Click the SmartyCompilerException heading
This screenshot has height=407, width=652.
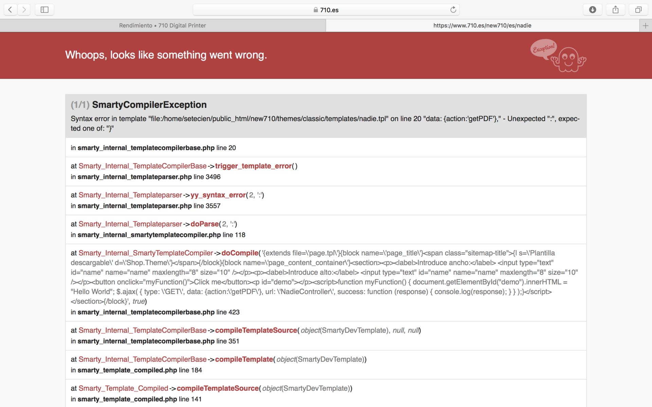click(x=149, y=105)
